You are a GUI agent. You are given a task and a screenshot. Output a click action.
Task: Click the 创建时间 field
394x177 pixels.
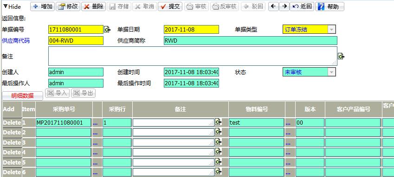[x=191, y=72]
